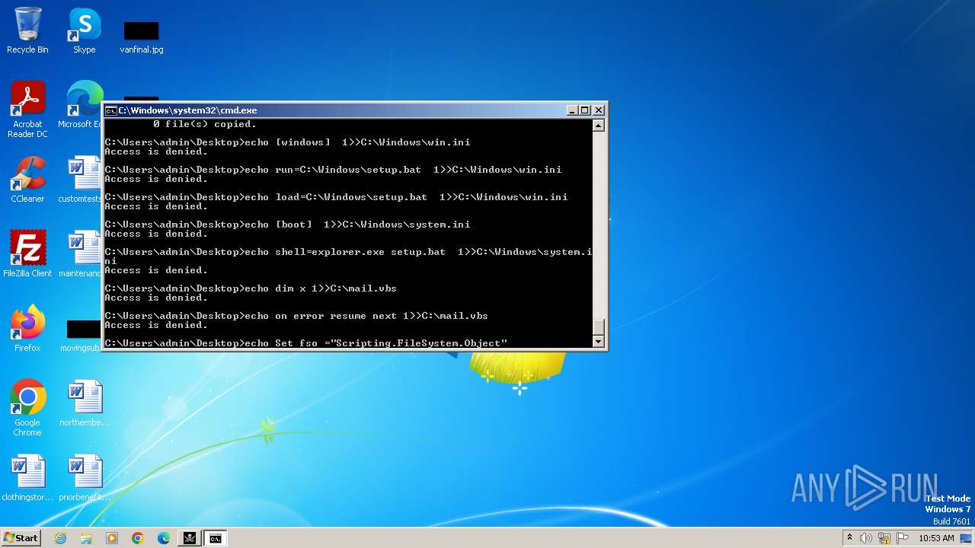Click the 'echo [boot]' command line
The height and width of the screenshot is (548, 975).
(x=287, y=225)
